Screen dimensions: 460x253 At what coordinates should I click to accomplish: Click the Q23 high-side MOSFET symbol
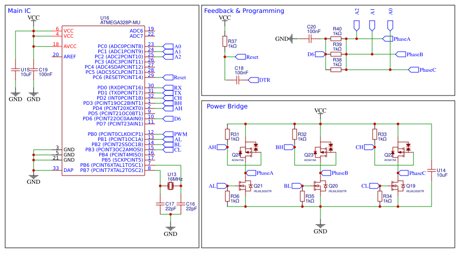tap(323, 150)
